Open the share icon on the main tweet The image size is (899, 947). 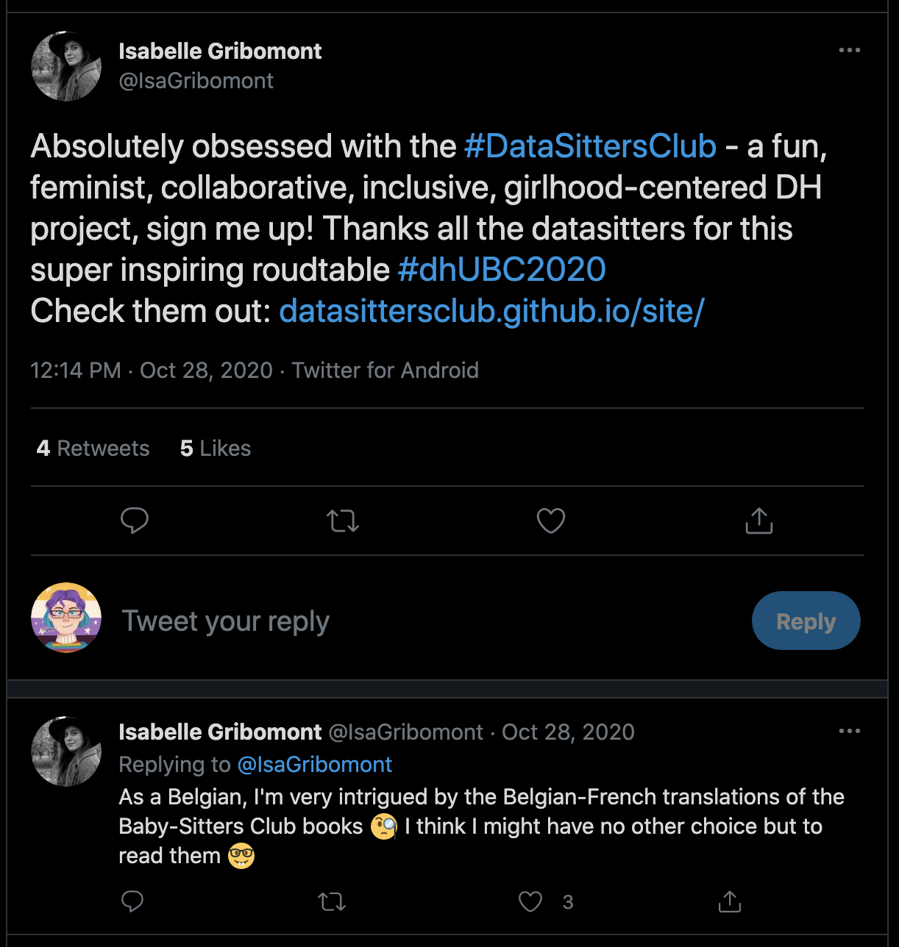click(x=758, y=521)
